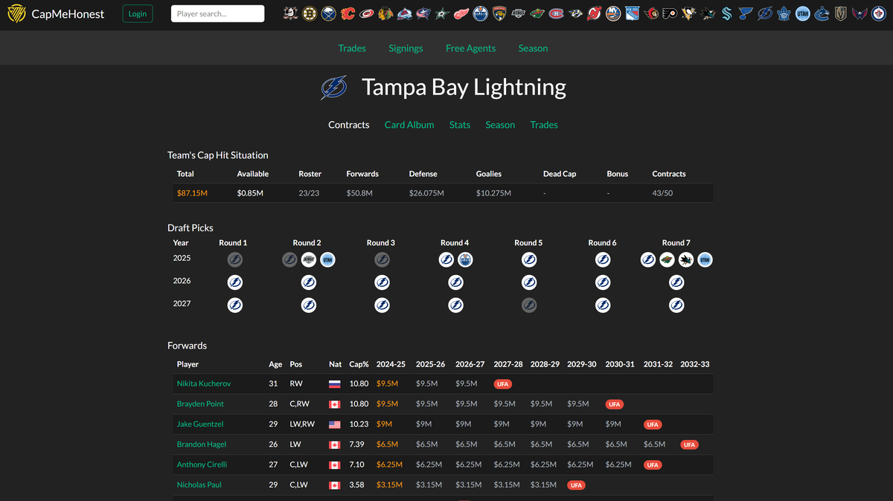Open Nicholas Paul player page
This screenshot has height=501, width=893.
(199, 485)
